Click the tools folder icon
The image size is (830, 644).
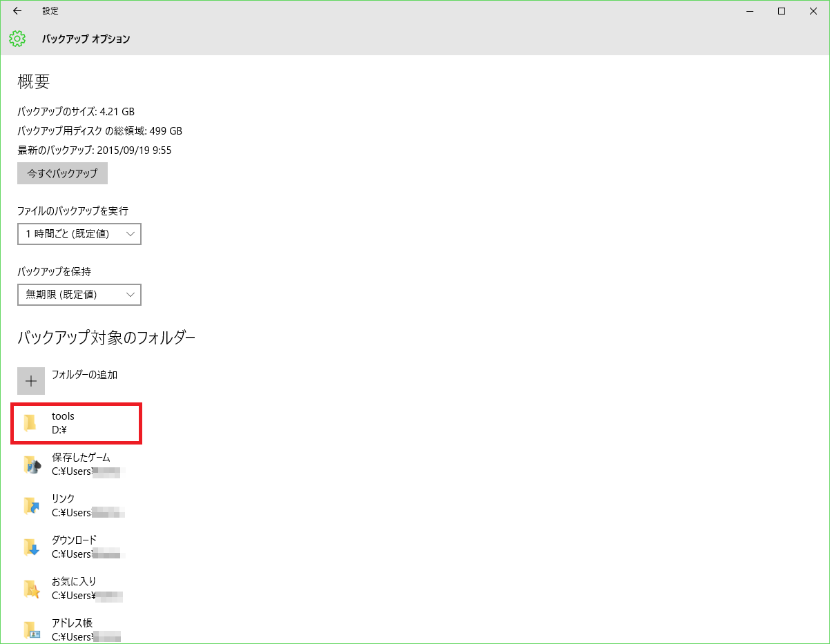pyautogui.click(x=31, y=422)
